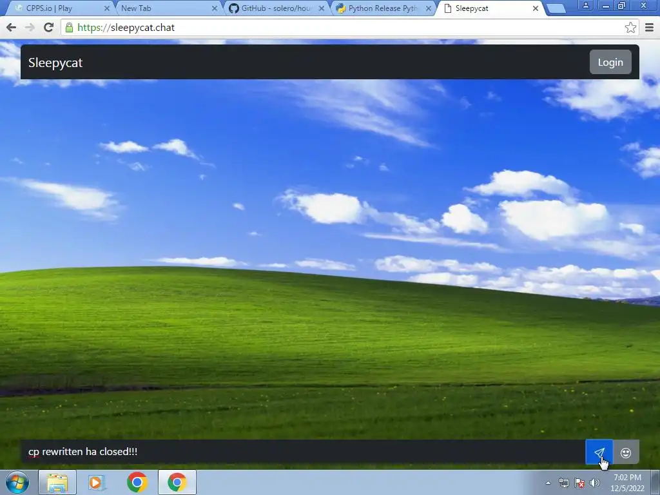
Task: Open volume speaker tray icon
Action: [x=594, y=483]
